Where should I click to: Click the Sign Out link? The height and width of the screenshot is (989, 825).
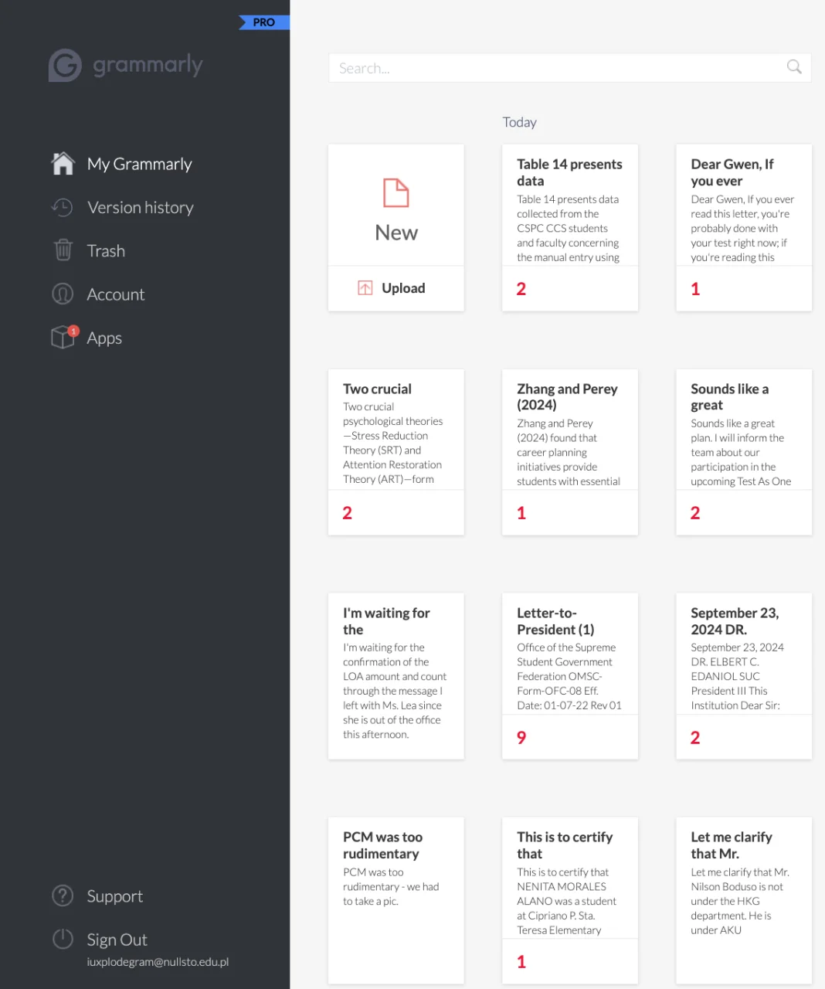click(117, 940)
